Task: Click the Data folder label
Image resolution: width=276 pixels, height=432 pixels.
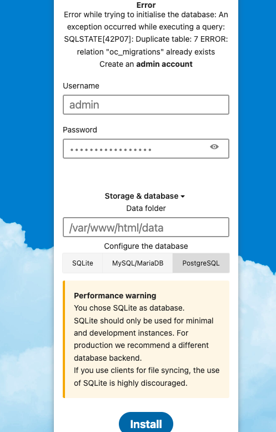Action: (146, 209)
